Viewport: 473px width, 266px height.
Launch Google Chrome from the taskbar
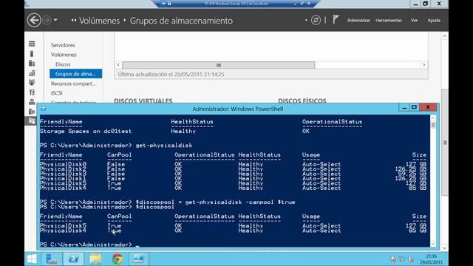pos(118,259)
